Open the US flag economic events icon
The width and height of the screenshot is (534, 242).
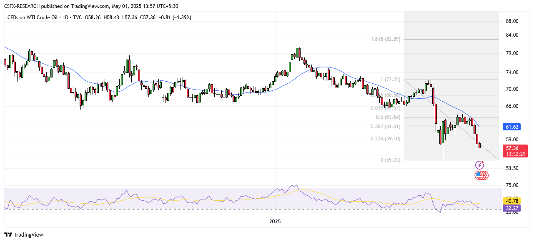tap(479, 175)
